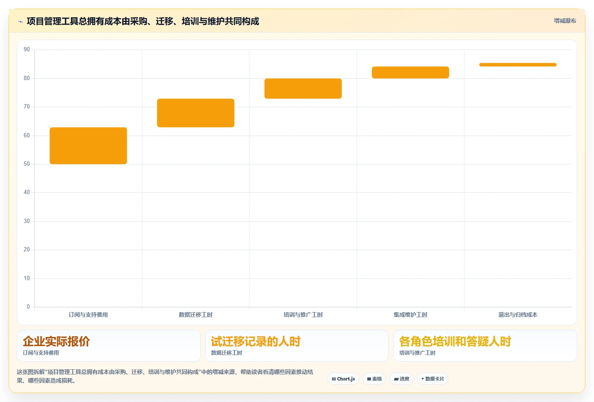Click the 增减瀑布 label in header
Image resolution: width=594 pixels, height=402 pixels.
click(565, 21)
